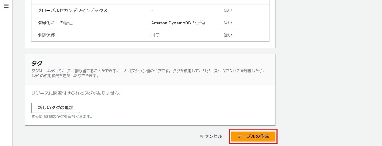Image resolution: width=382 pixels, height=146 pixels.
Task: Click the オフ value for 削除保護
Action: pyautogui.click(x=155, y=35)
